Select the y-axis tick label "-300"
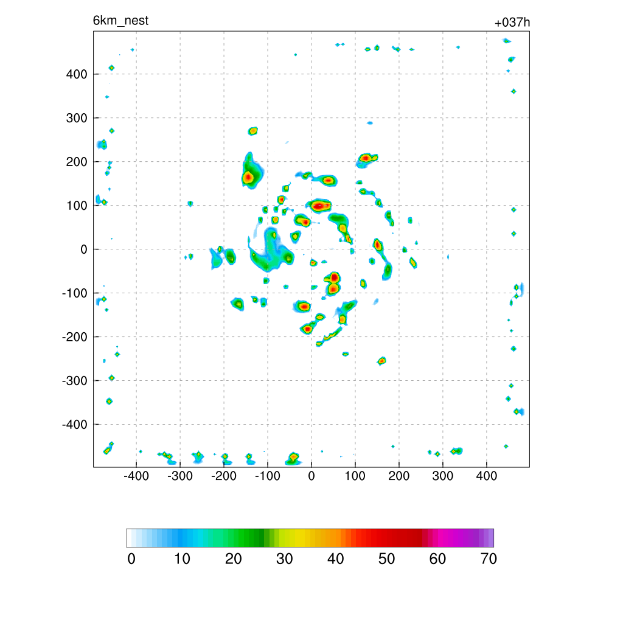The image size is (623, 623). click(x=74, y=381)
